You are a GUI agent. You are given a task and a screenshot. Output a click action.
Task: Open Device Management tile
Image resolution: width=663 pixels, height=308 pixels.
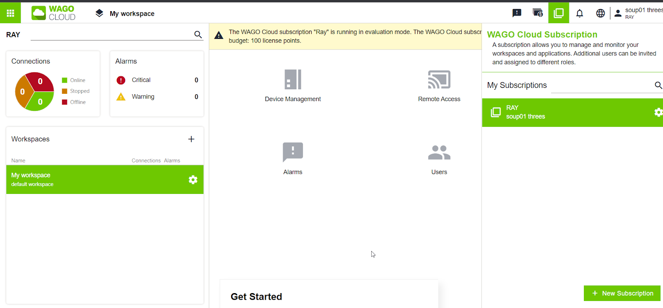tap(293, 86)
